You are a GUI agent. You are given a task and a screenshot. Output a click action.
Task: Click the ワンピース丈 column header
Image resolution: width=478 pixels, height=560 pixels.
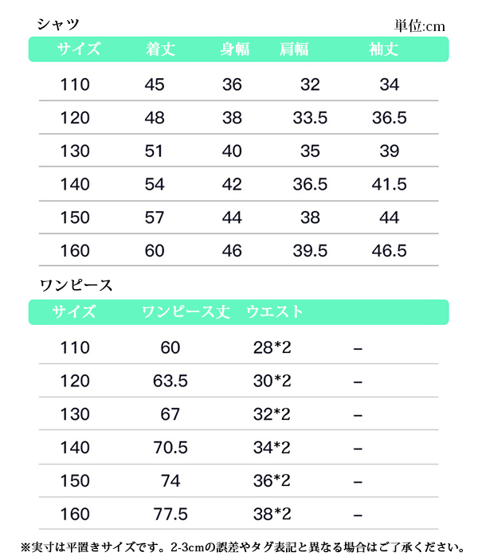coord(186,311)
